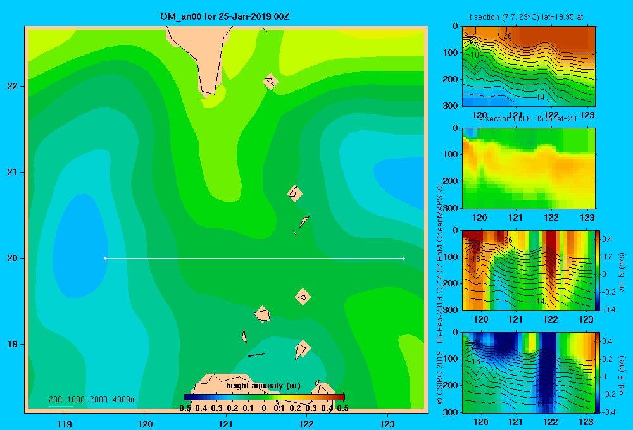Click longitude label 123 below the main map
This screenshot has width=633, height=430.
click(387, 424)
